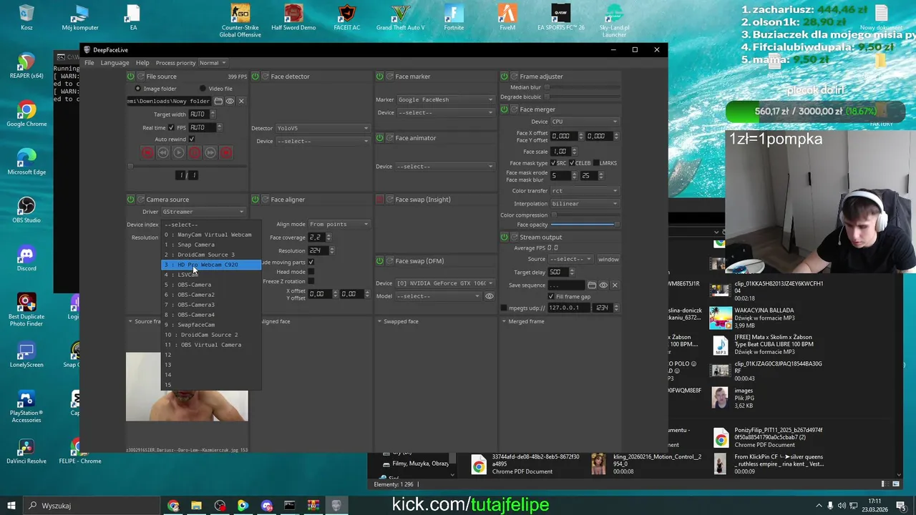The height and width of the screenshot is (515, 916).
Task: Choose ManyCam Virtual Webcam from list
Action: point(211,235)
